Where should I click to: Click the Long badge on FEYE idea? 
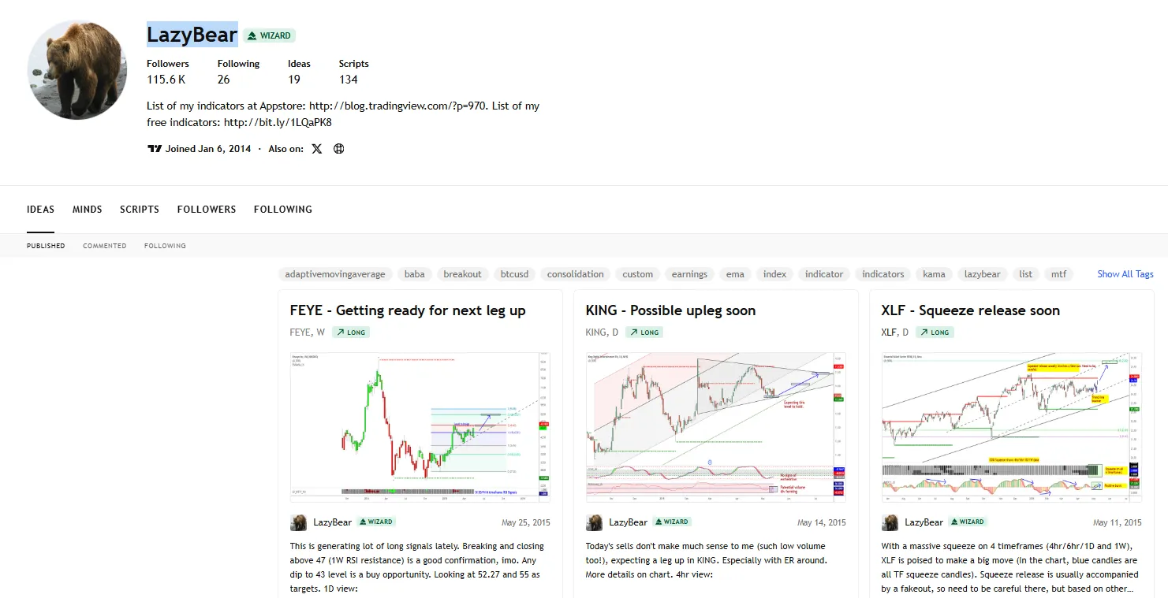[x=351, y=332]
